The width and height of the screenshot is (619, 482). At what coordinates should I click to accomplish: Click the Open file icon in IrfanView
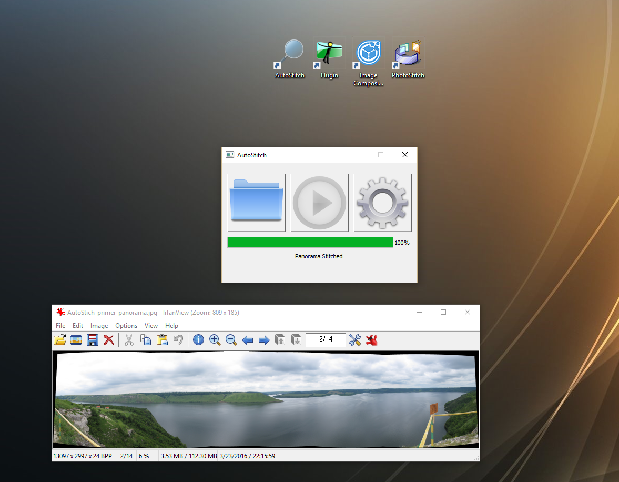(x=60, y=340)
